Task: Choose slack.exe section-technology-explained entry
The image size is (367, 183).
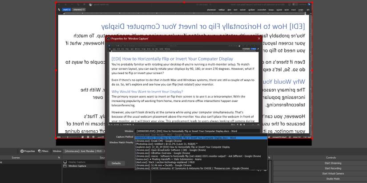Action: pyautogui.click(x=201, y=162)
